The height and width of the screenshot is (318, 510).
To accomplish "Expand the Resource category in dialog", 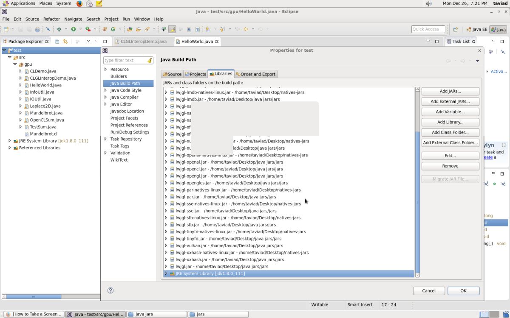I will (106, 69).
